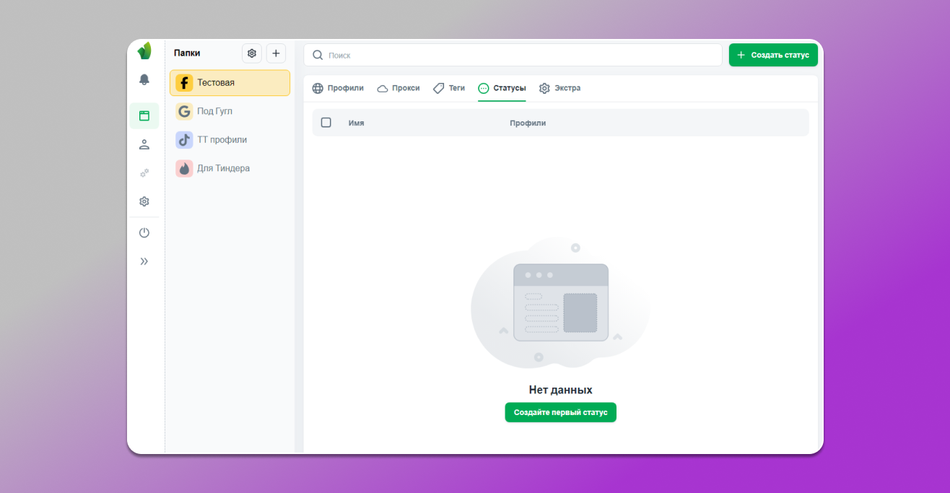Switch to the Прокси tab

click(x=398, y=88)
